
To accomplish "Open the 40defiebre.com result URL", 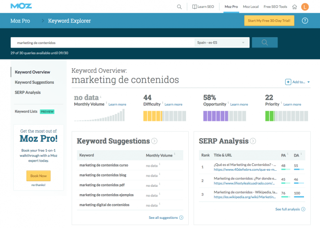I will [245, 169].
